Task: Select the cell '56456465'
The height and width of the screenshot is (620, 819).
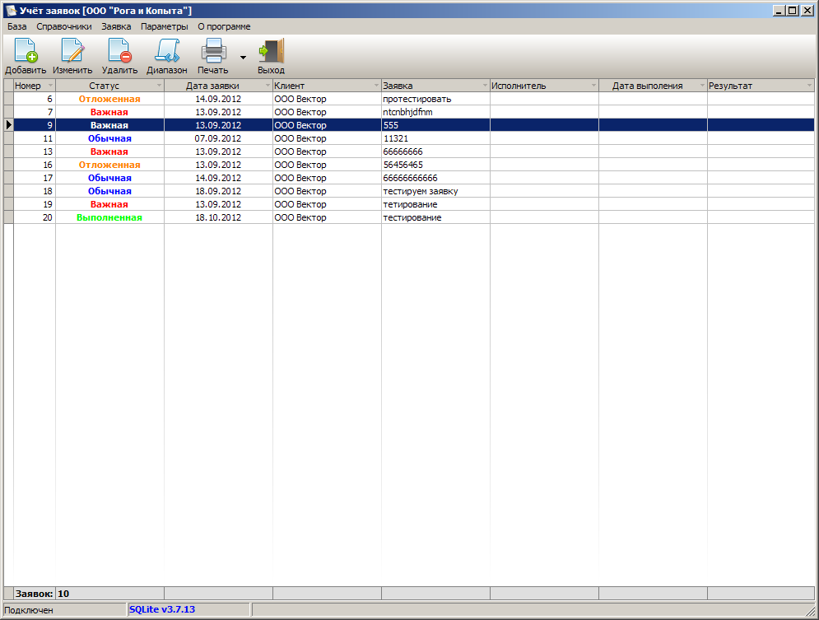Action: click(x=435, y=165)
